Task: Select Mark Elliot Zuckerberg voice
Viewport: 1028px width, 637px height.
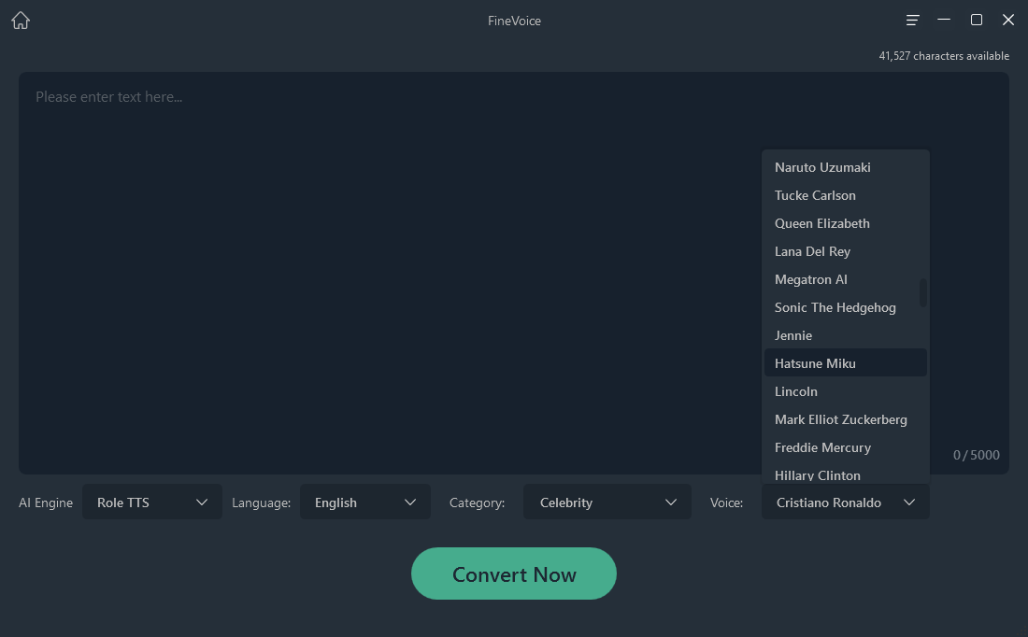Action: coord(845,419)
